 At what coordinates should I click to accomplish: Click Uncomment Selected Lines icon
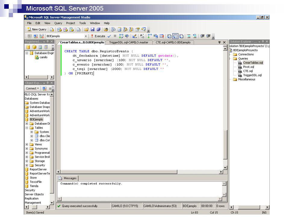coord(195,36)
